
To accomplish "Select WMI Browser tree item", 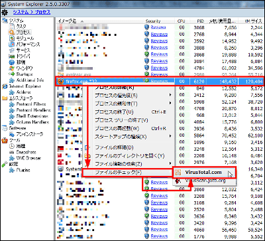I will tap(28, 158).
